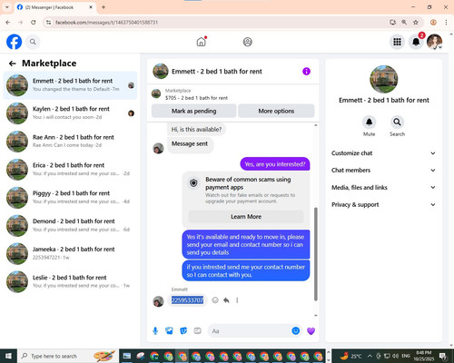Open a new browser tab
The image size is (454, 363).
click(x=104, y=7)
